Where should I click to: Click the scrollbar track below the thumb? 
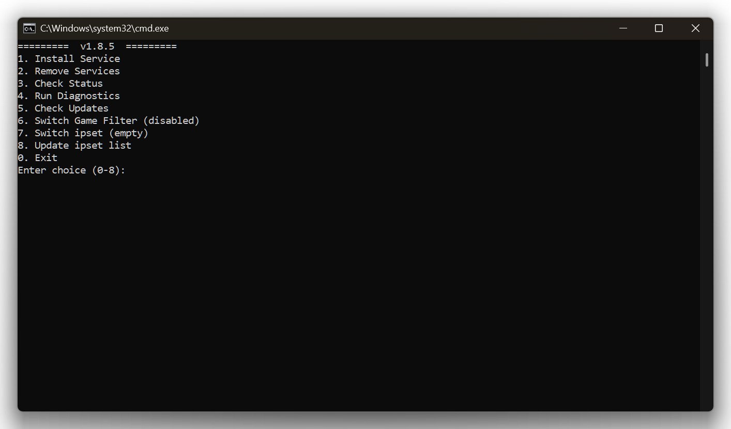click(706, 232)
